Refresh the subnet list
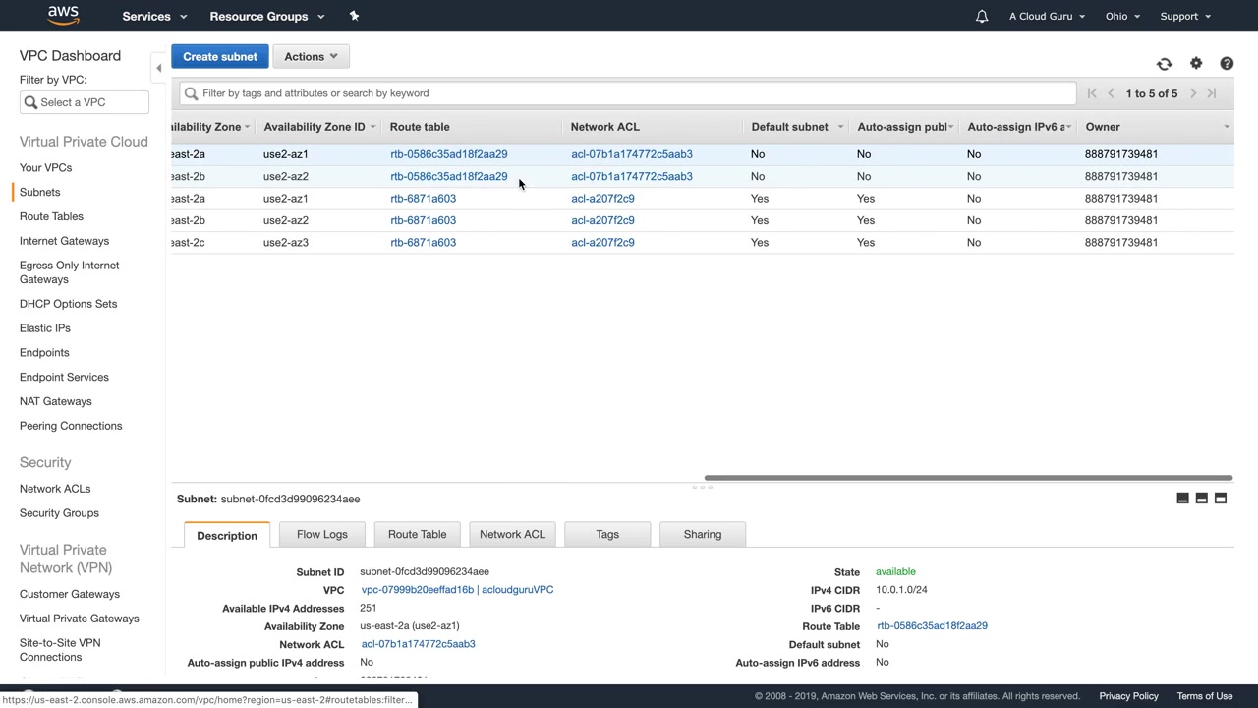The height and width of the screenshot is (708, 1258). click(x=1165, y=64)
